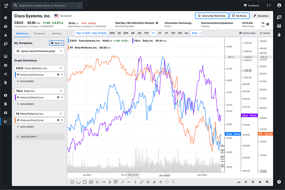Open the Daily interval dropdown

[196, 33]
